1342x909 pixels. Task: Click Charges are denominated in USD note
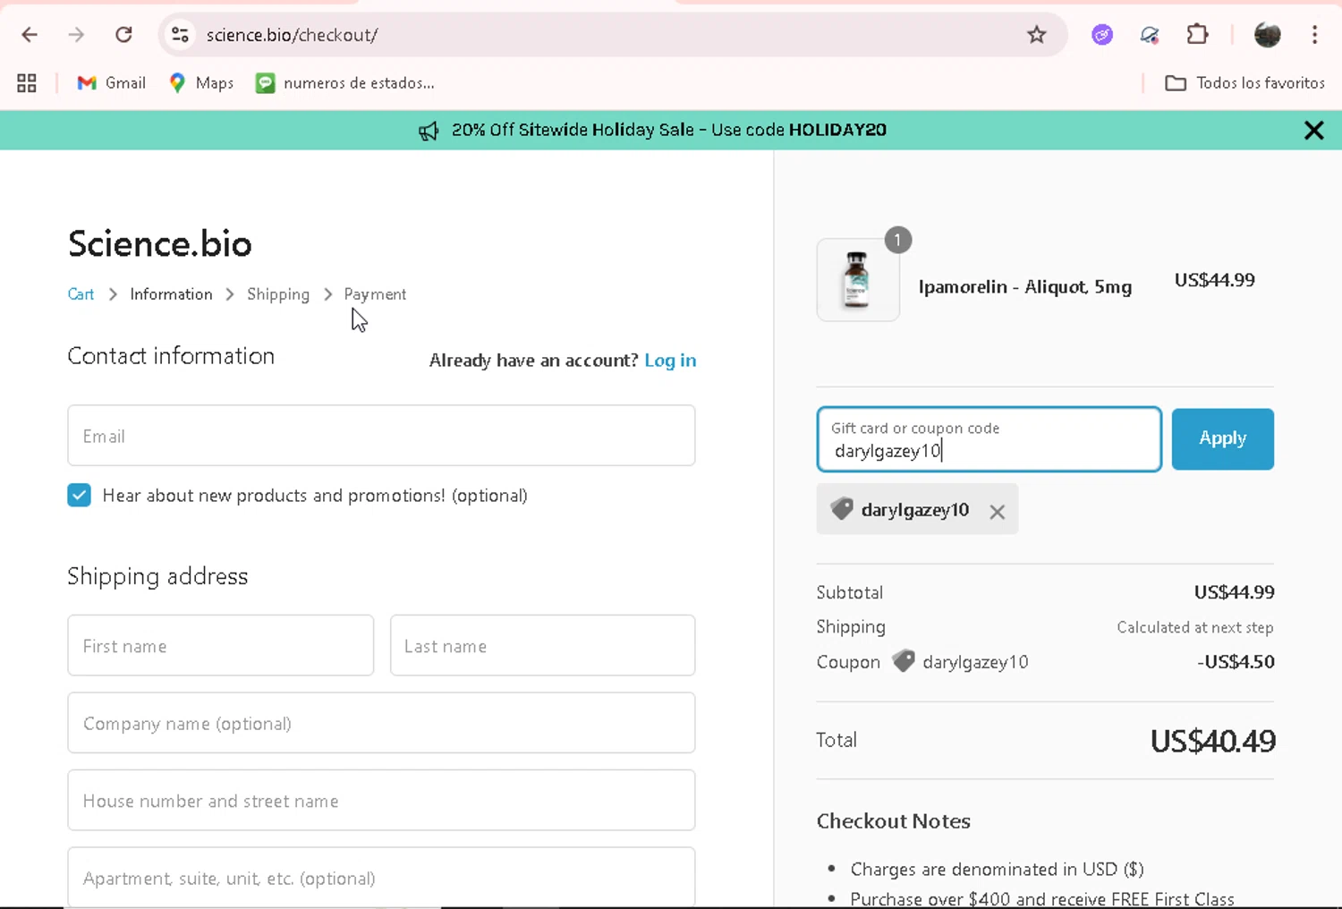(x=998, y=870)
